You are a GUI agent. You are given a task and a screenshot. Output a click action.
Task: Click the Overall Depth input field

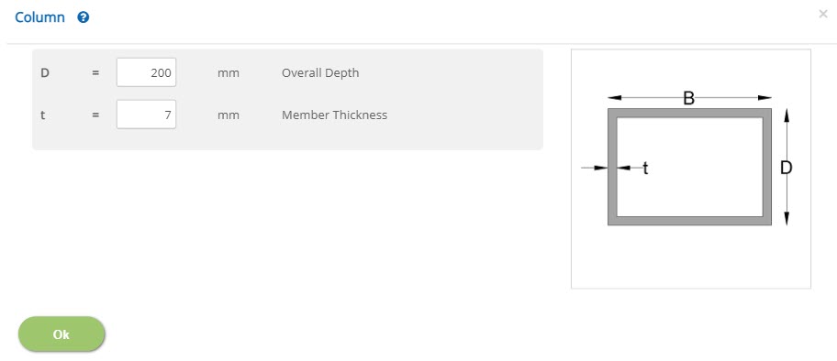click(146, 72)
